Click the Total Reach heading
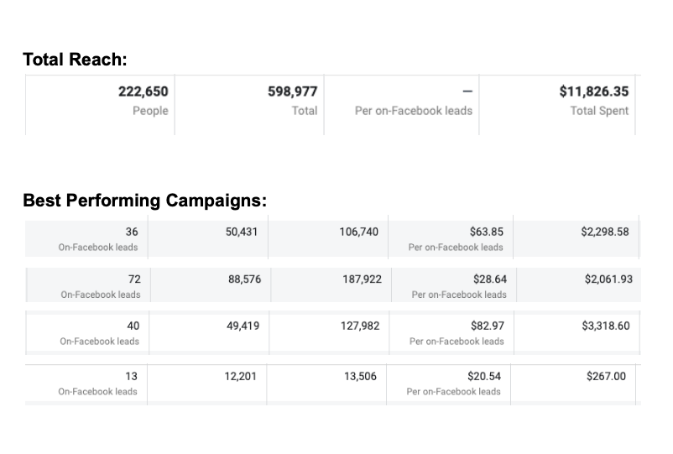Viewport: 673px width, 454px height. (x=74, y=59)
